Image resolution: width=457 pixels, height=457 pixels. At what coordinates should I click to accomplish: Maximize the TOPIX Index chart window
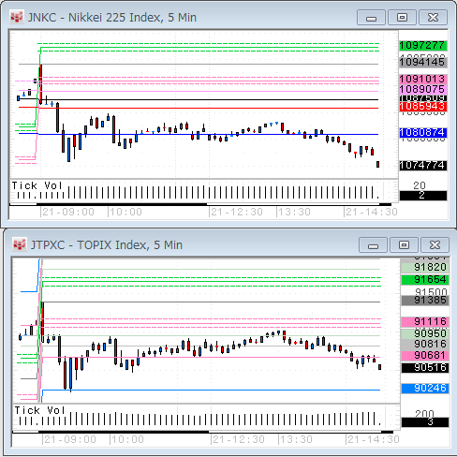point(404,245)
